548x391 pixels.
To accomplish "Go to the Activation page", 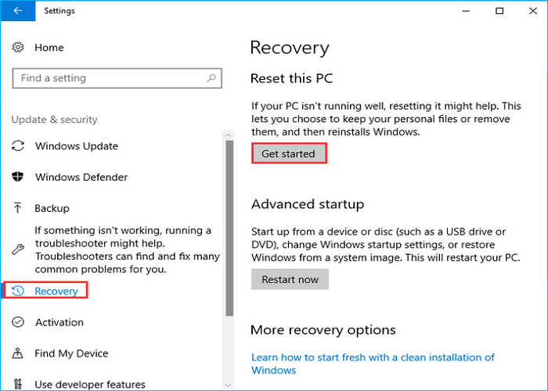I will [x=59, y=322].
